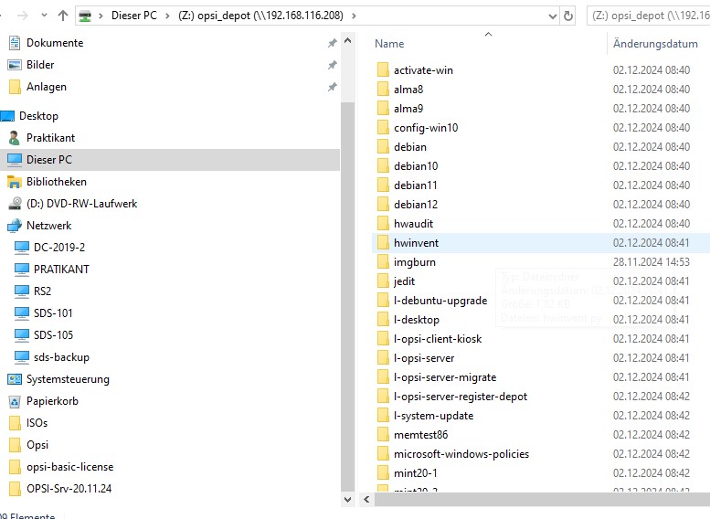The image size is (710, 519).
Task: Click the up one level arrow
Action: 62,16
